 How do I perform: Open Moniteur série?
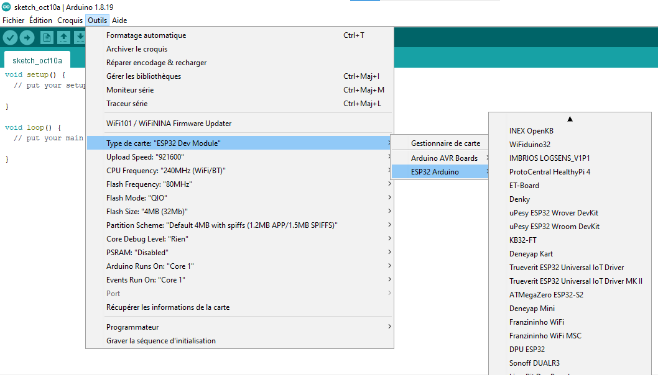(239, 89)
